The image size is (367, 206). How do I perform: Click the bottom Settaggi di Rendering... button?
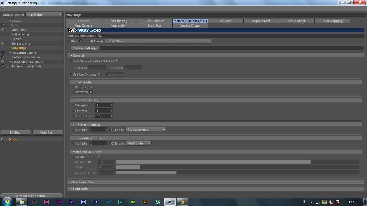[x=32, y=196]
